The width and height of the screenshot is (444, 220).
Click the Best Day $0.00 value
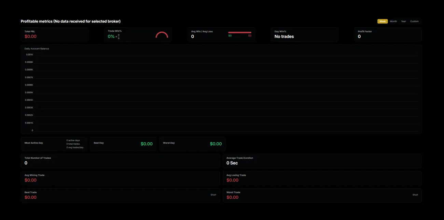coord(147,144)
